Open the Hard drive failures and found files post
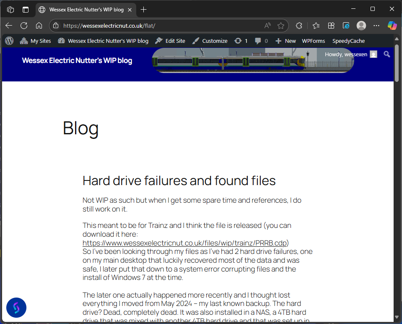This screenshot has width=402, height=324. pos(179,181)
